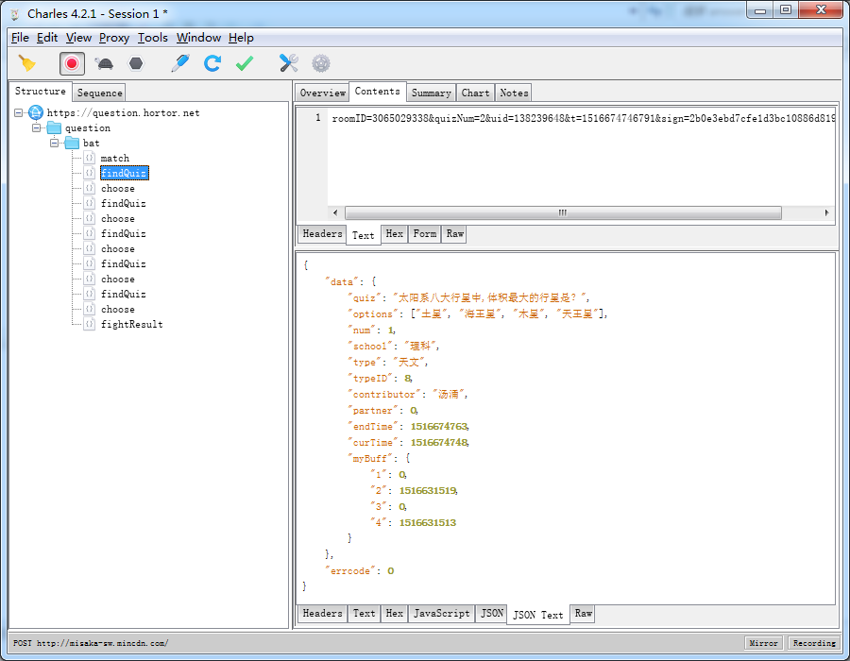Click the "endTime" value 1516674763
The image size is (850, 661).
pos(439,427)
